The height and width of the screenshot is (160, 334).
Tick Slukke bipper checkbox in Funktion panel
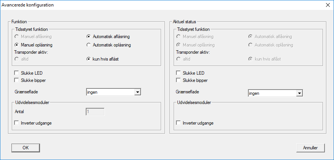tap(16, 80)
